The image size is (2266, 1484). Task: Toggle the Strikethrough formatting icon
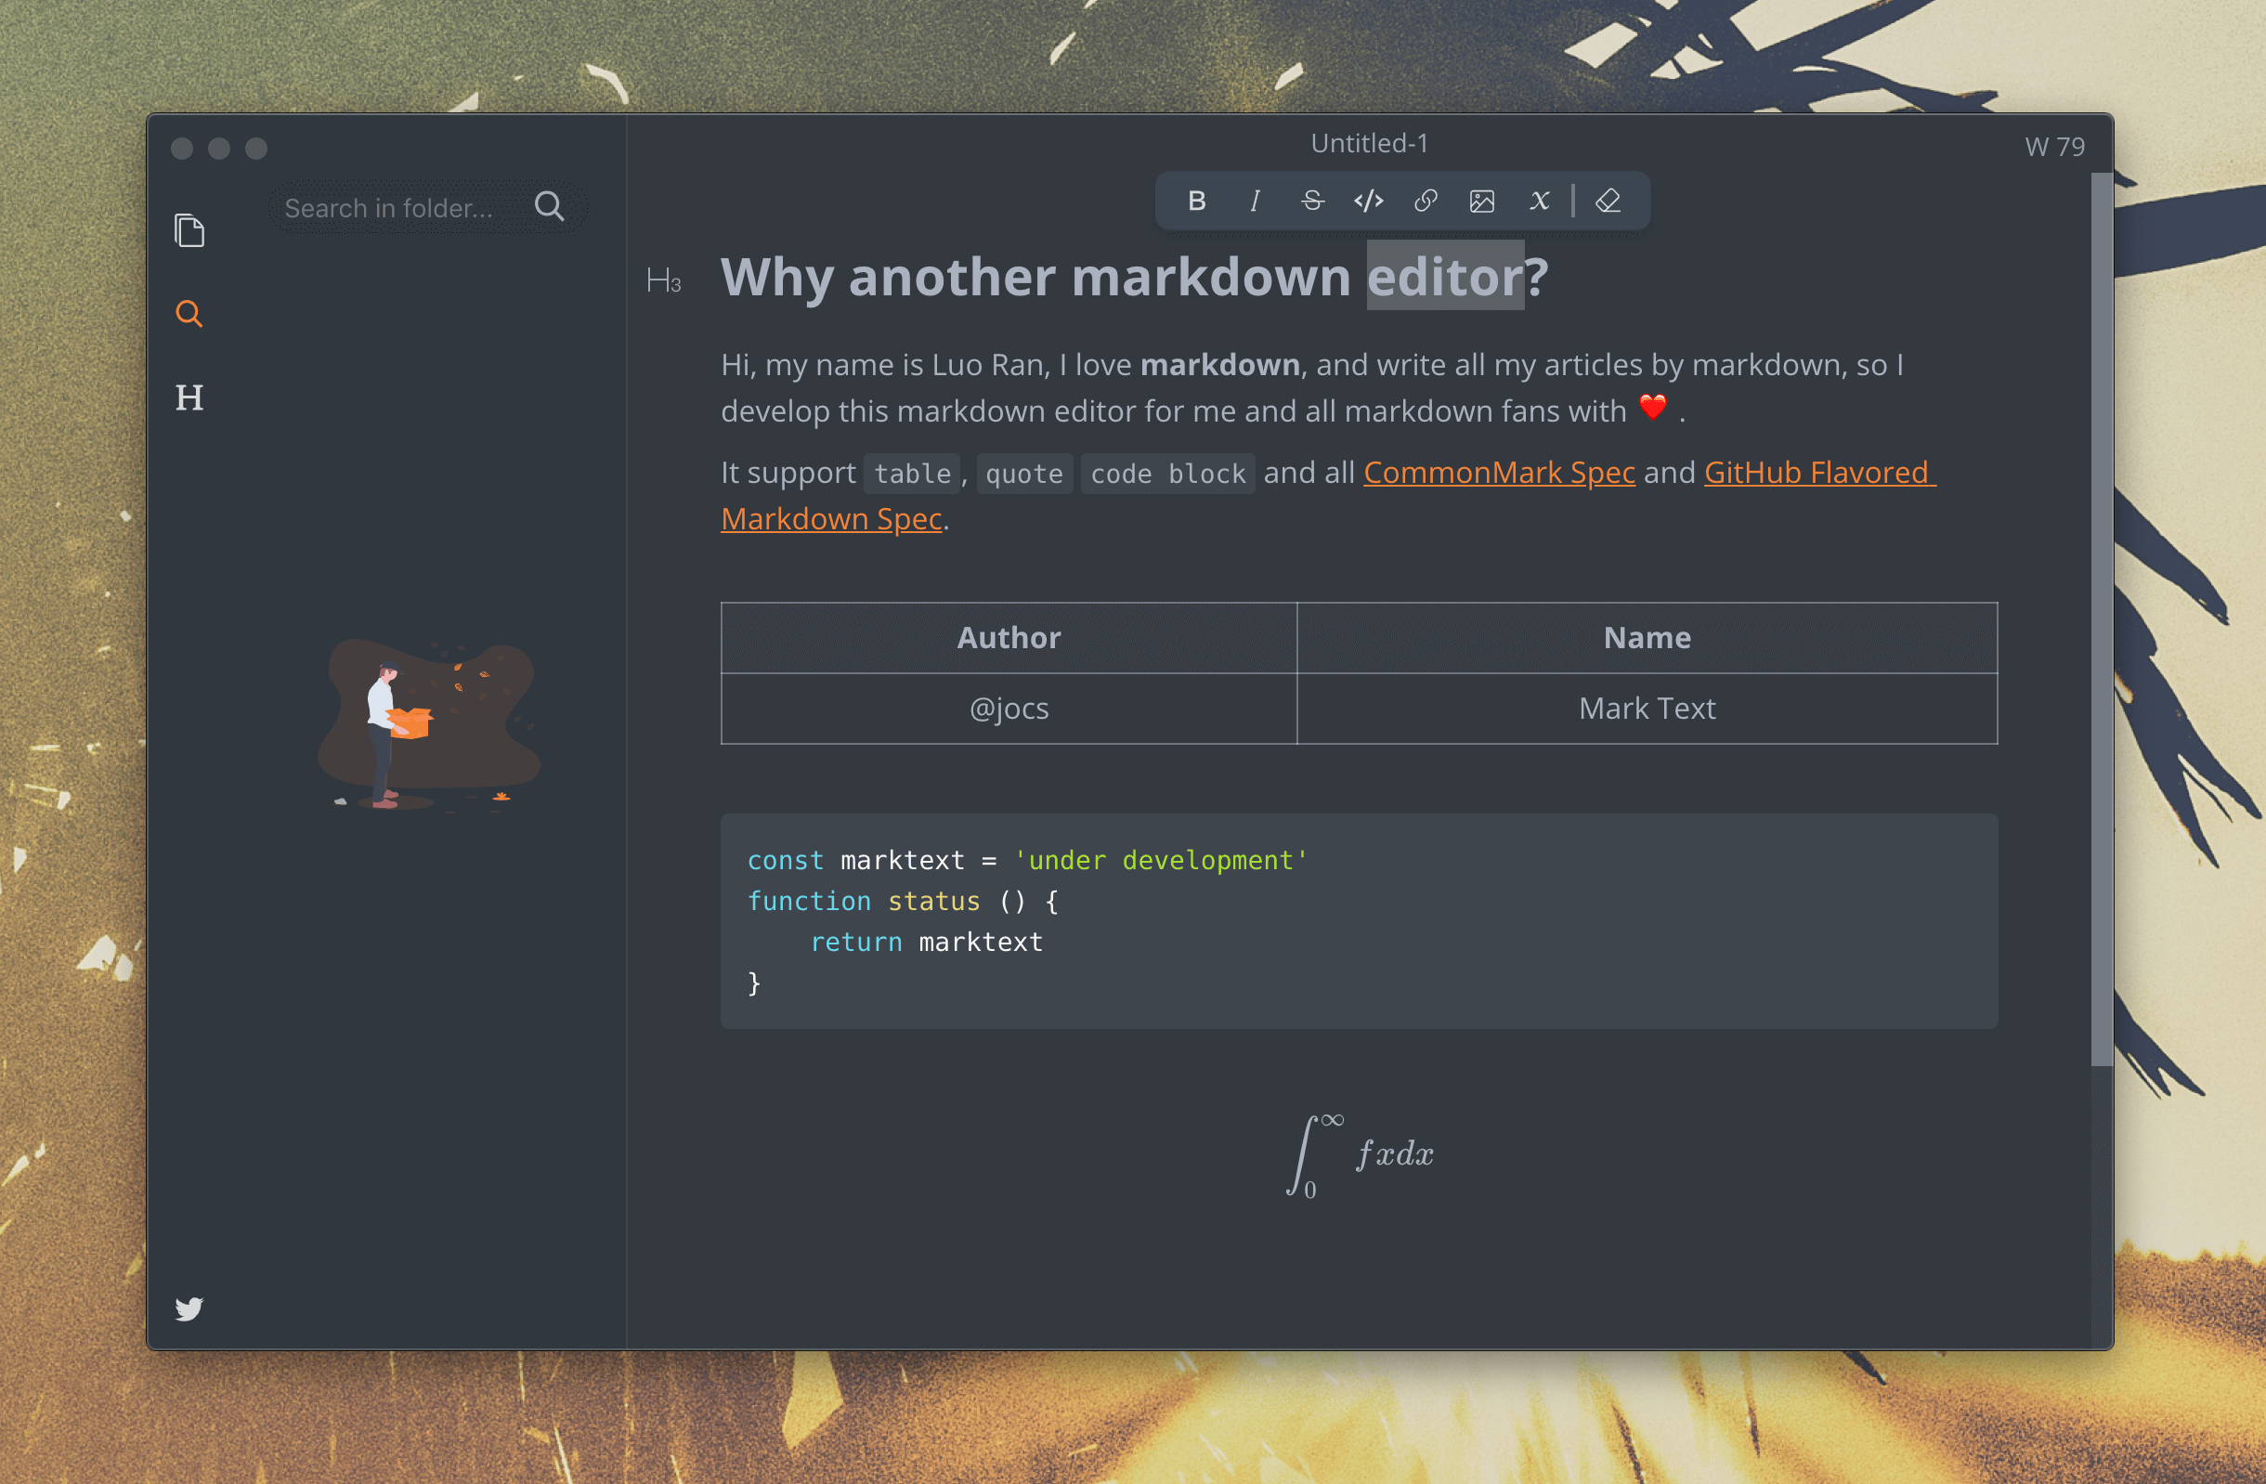pyautogui.click(x=1312, y=201)
